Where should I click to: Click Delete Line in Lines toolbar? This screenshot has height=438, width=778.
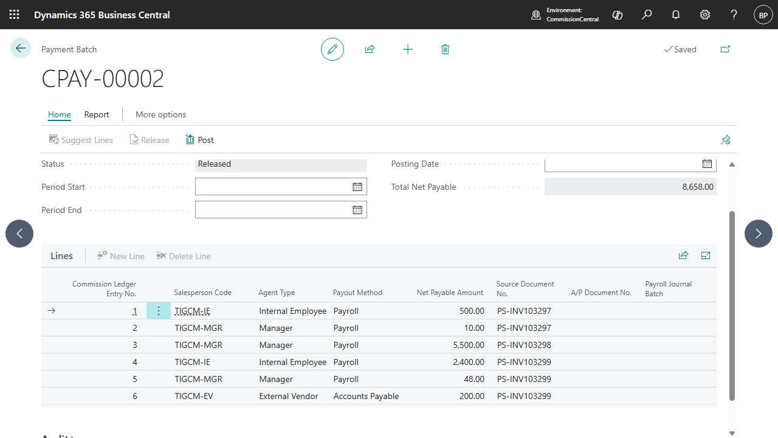[184, 256]
